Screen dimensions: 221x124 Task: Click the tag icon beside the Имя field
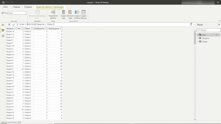click(x=3, y=13)
